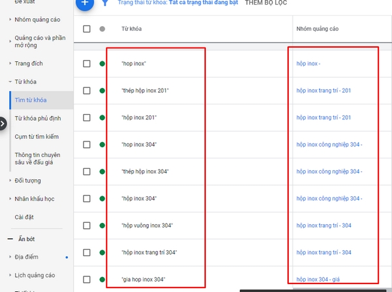Expand Quảng cáo và phần mở rộng arrow
The height and width of the screenshot is (292, 392).
(10, 42)
